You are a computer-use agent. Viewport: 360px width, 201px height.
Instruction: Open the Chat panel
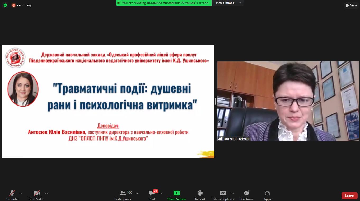(152, 195)
